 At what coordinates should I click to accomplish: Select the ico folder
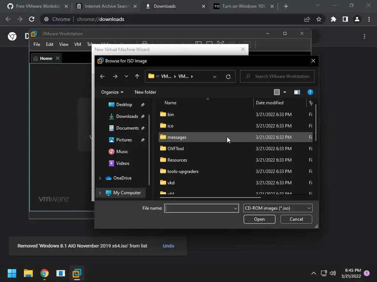(235, 126)
